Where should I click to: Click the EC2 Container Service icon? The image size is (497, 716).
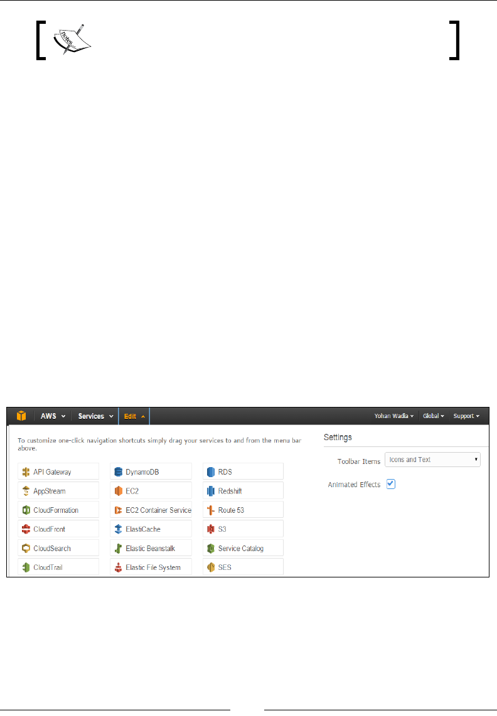click(119, 510)
